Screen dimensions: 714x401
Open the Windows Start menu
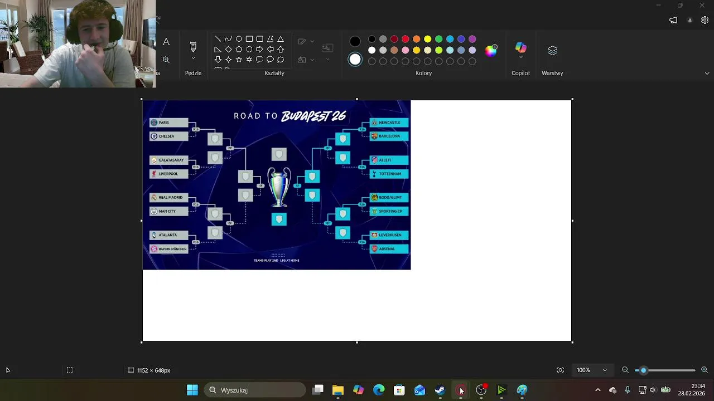(192, 390)
